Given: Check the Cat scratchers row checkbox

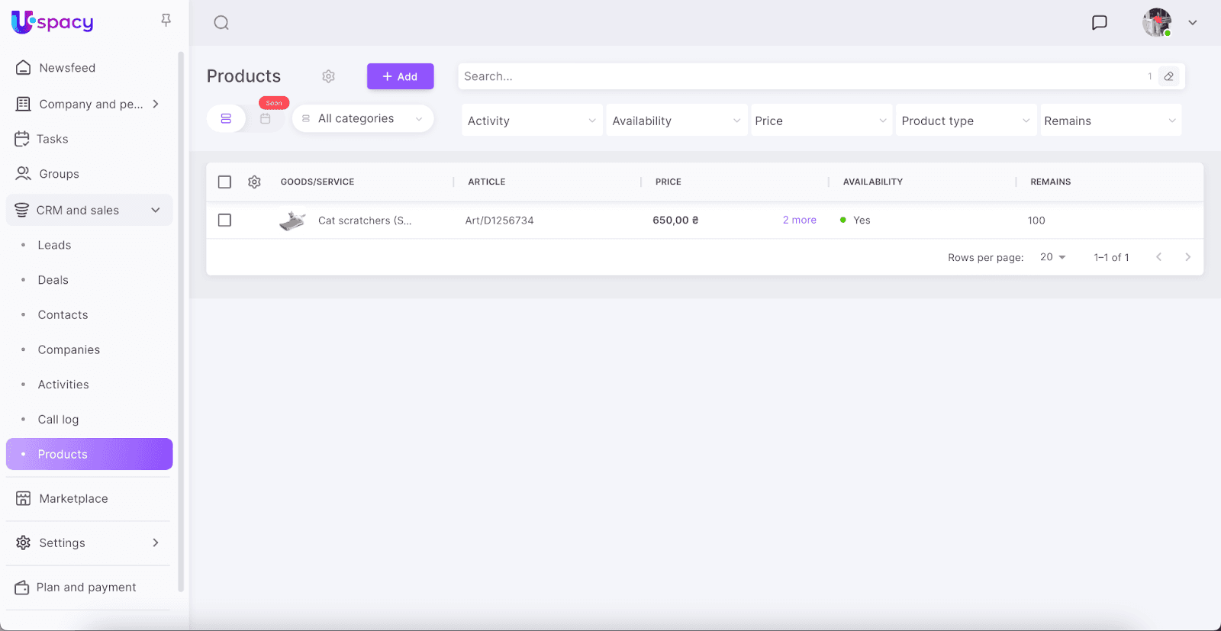Looking at the screenshot, I should click(224, 220).
